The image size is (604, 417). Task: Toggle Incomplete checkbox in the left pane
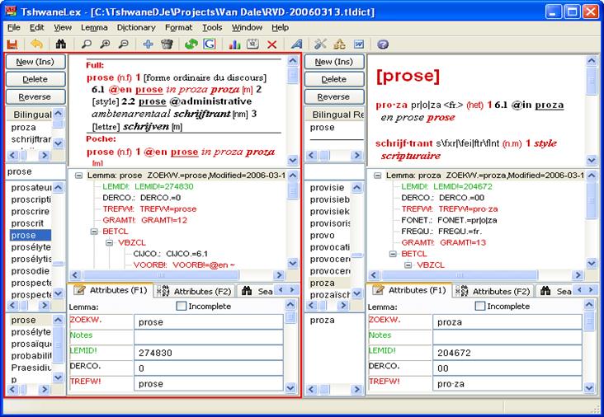(x=182, y=306)
